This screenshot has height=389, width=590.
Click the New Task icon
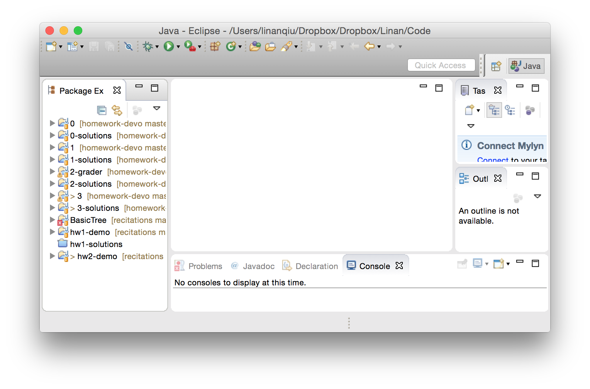[469, 110]
